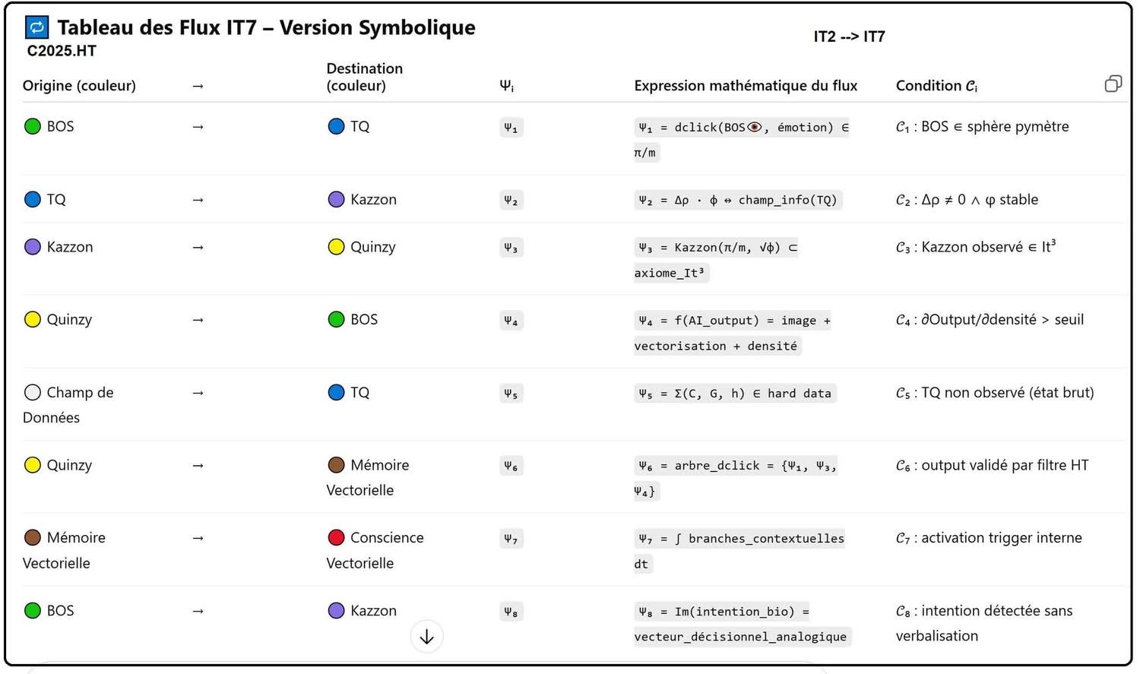This screenshot has width=1140, height=674.
Task: Click the "Origine (couleur)" column header
Action: 79,86
